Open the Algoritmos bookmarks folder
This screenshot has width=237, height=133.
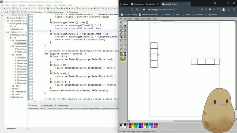click(x=211, y=14)
